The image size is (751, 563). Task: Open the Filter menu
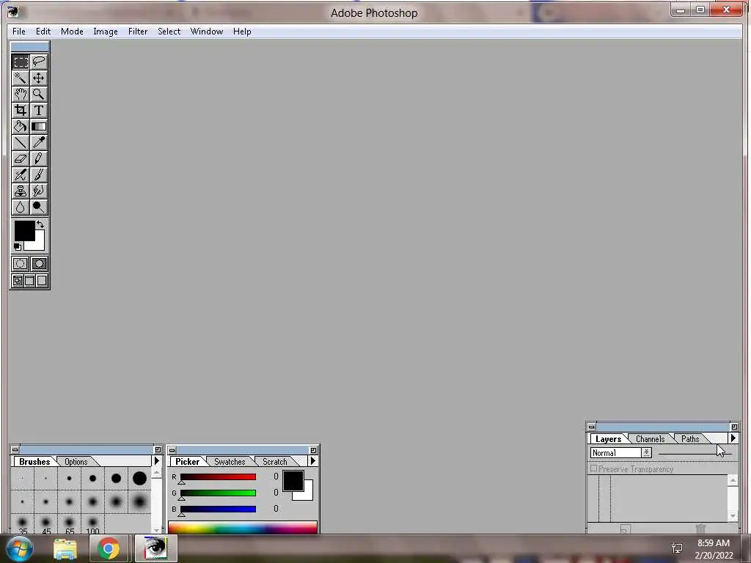pyautogui.click(x=137, y=32)
